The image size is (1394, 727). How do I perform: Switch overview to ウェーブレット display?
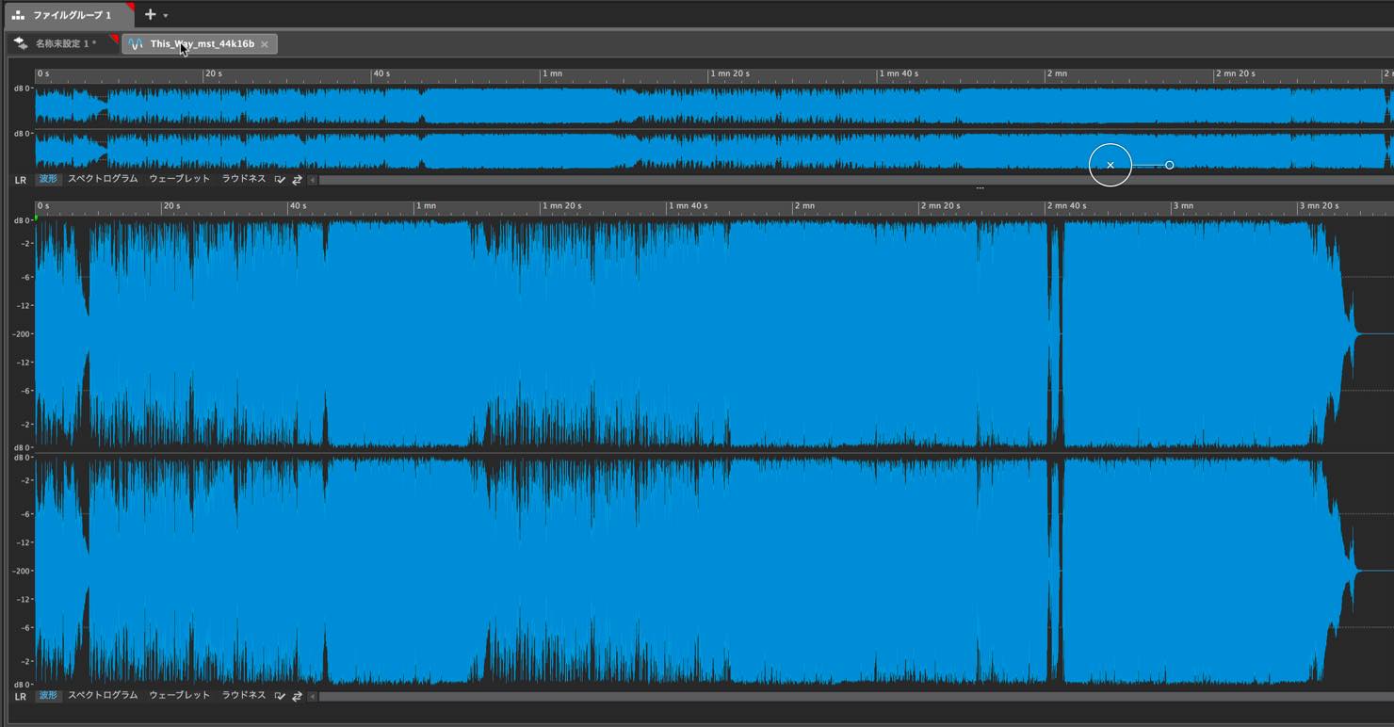pos(179,179)
